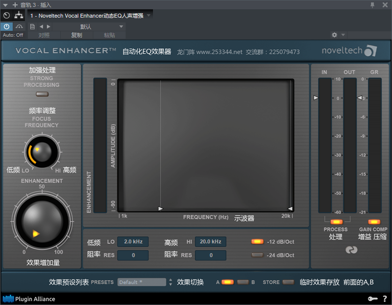Click the low frequency marker in display

(x=160, y=209)
